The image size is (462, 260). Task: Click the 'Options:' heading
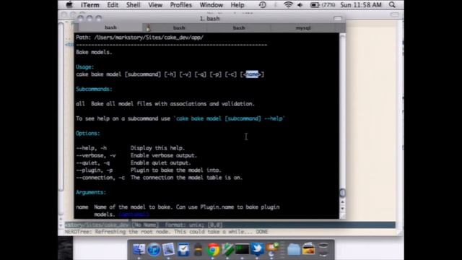[x=88, y=133]
